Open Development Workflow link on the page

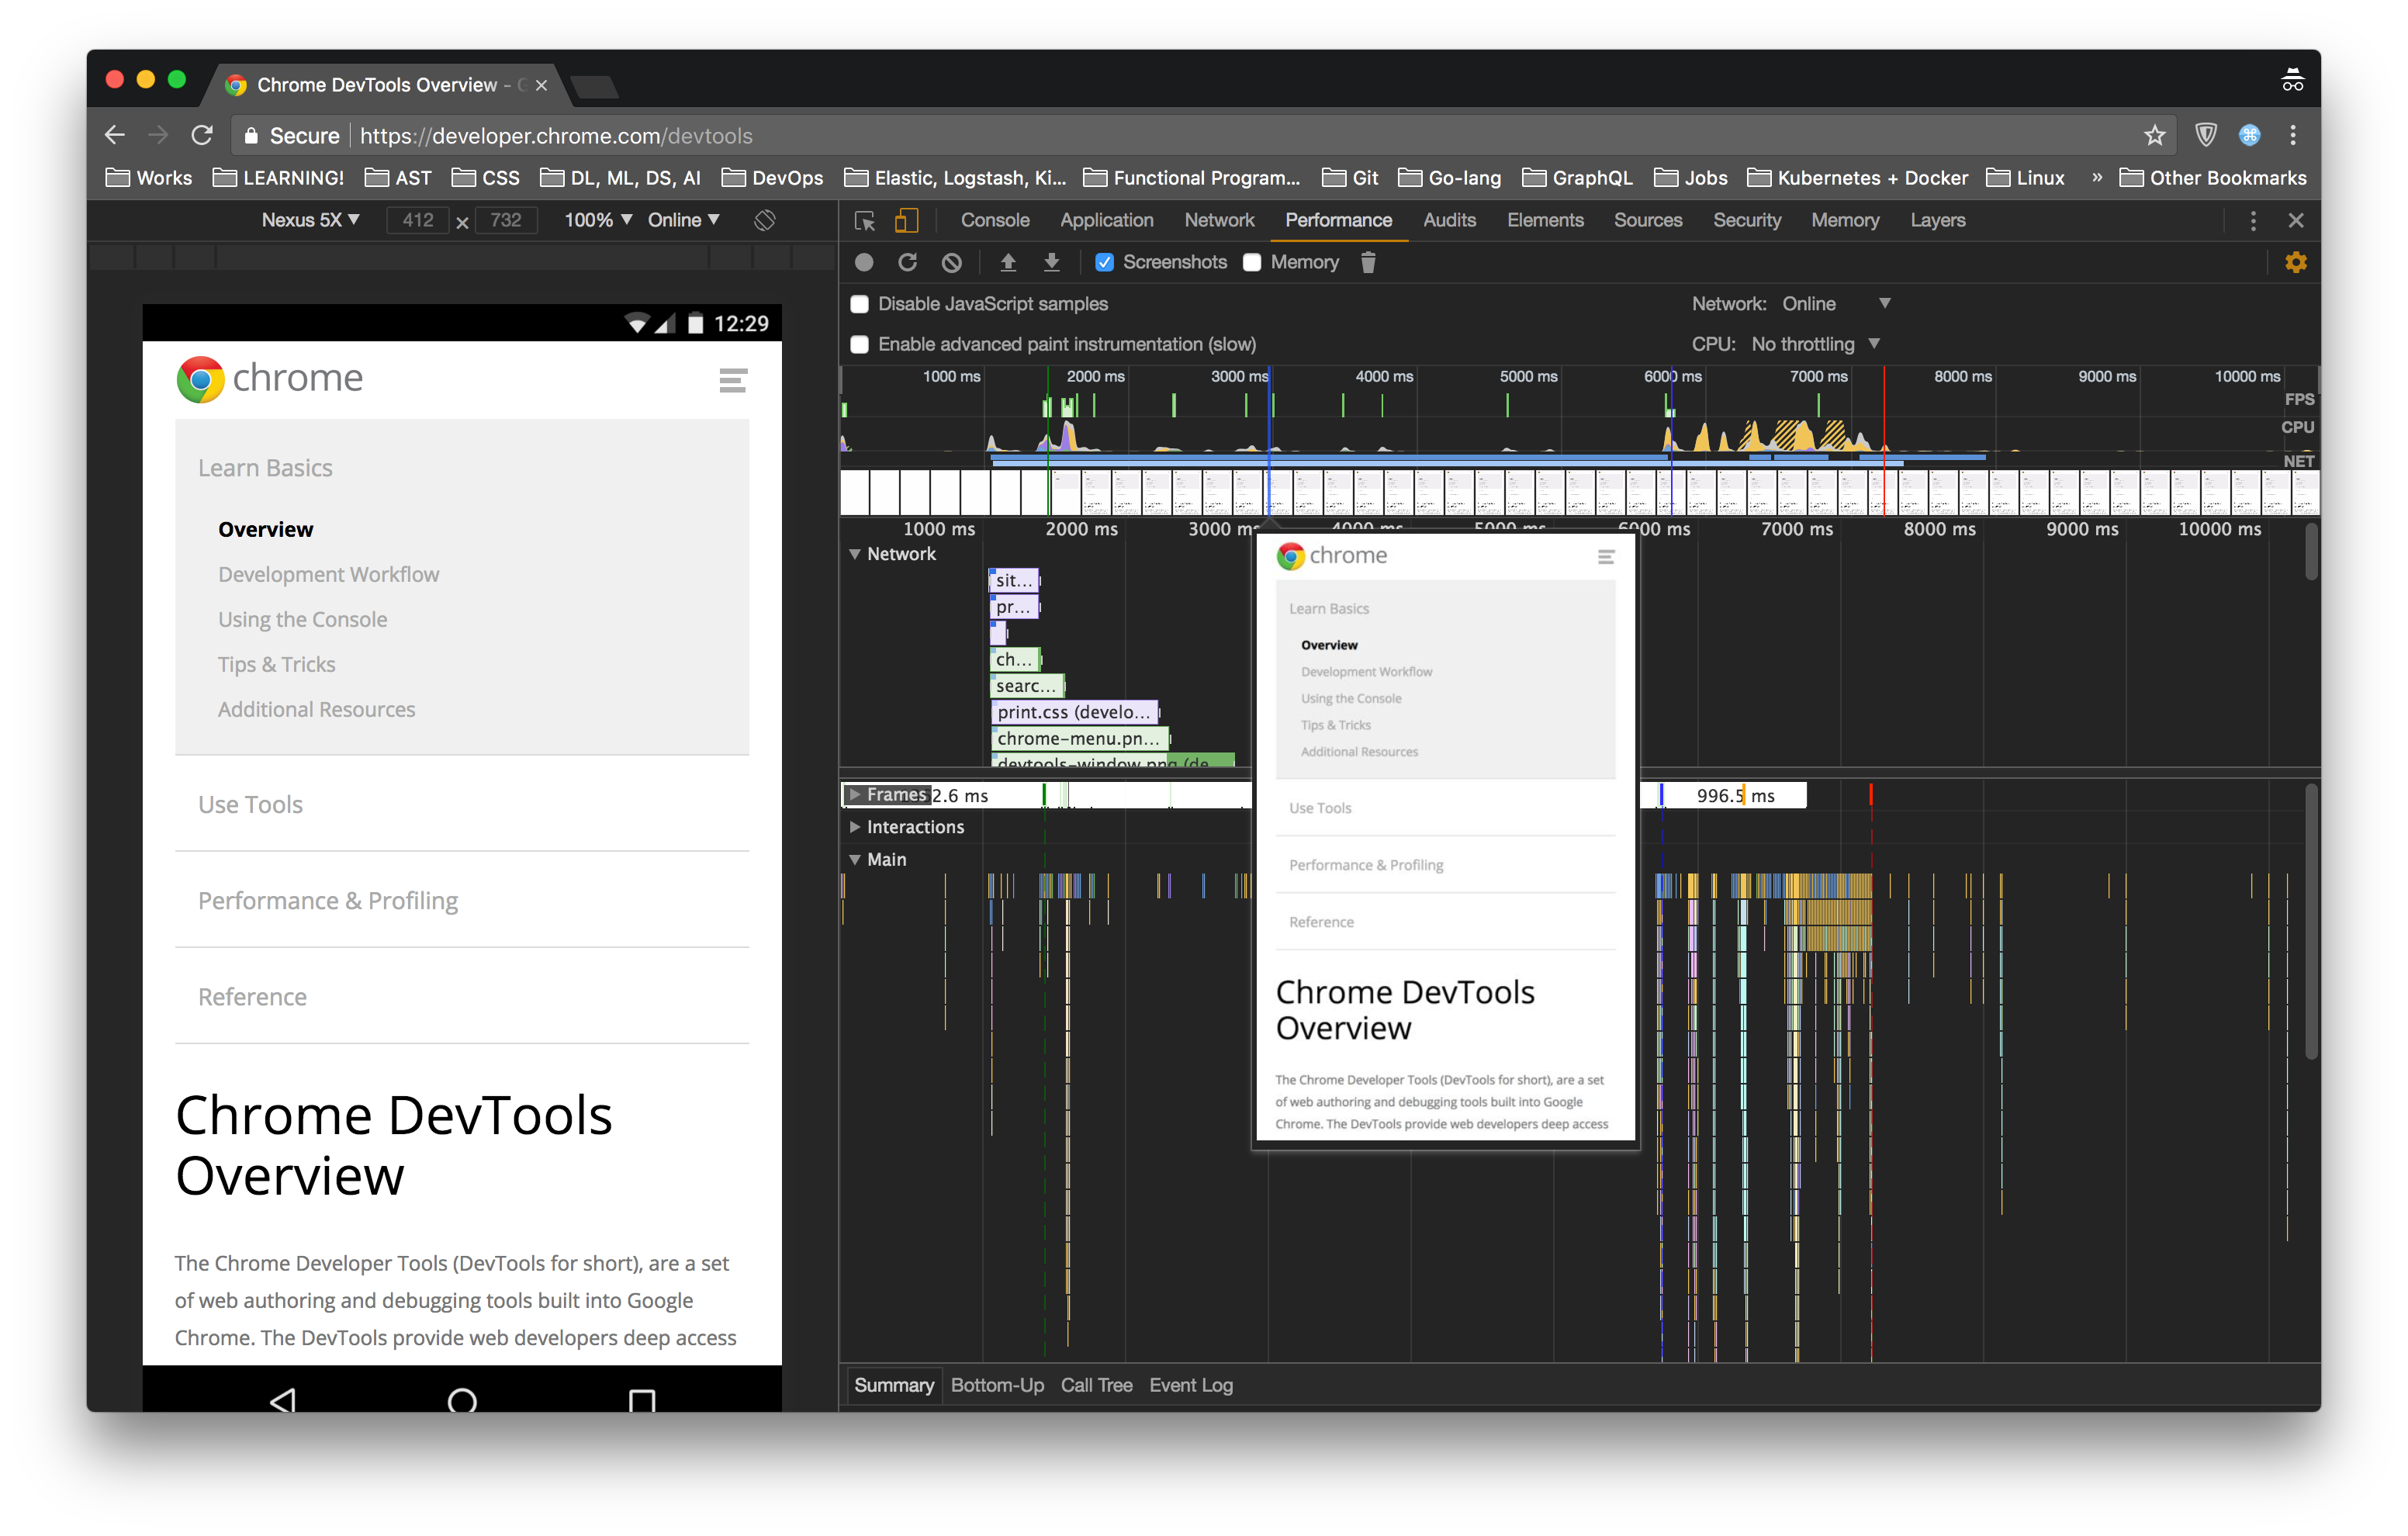coord(328,574)
